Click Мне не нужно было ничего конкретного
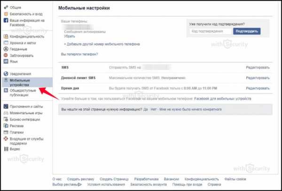This screenshot has height=191, width=282. [190, 109]
